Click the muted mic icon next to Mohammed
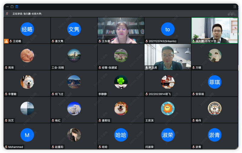Image resolution: width=242 pixels, height=153 pixels. pos(6,147)
